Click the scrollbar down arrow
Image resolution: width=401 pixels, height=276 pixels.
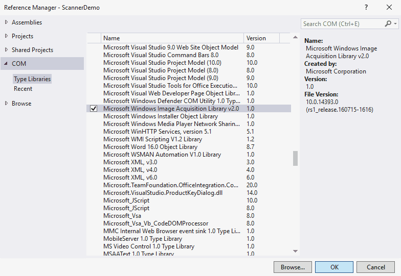click(x=295, y=251)
